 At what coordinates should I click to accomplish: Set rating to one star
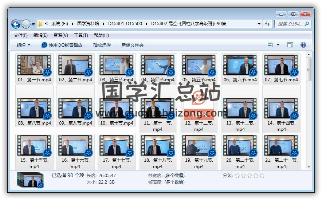pyautogui.click(x=237, y=176)
